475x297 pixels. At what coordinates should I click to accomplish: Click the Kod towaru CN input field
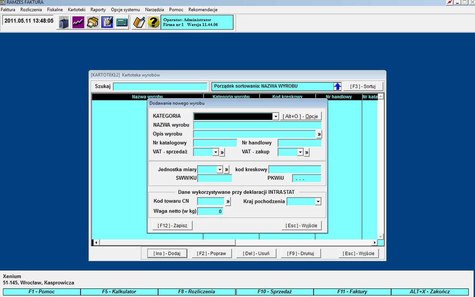click(211, 202)
